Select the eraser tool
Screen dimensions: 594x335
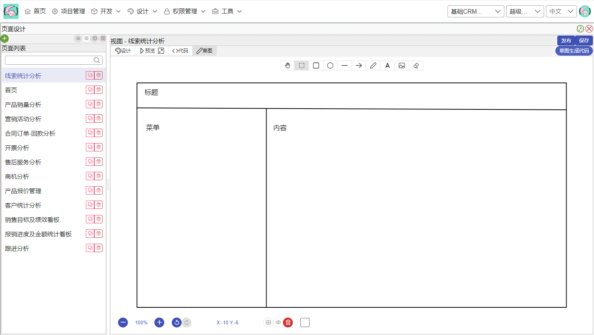416,65
